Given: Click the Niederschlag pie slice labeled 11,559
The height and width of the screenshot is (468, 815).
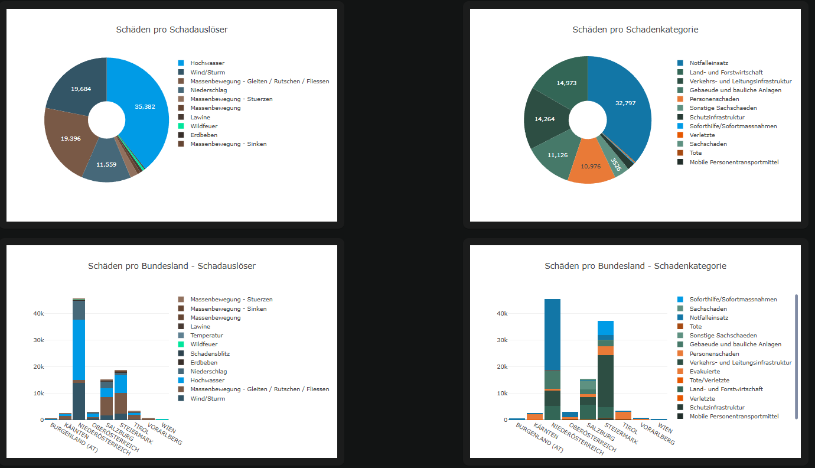Looking at the screenshot, I should click(106, 165).
